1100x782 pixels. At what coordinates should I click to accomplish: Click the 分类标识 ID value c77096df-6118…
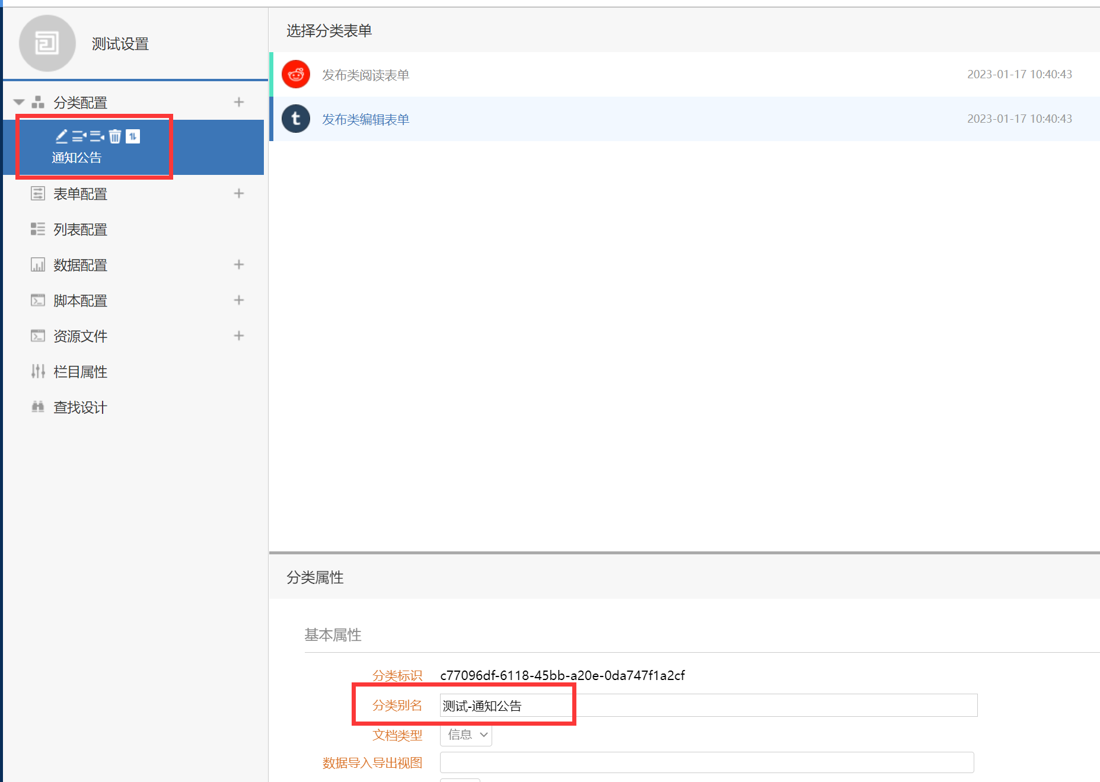[x=562, y=675]
